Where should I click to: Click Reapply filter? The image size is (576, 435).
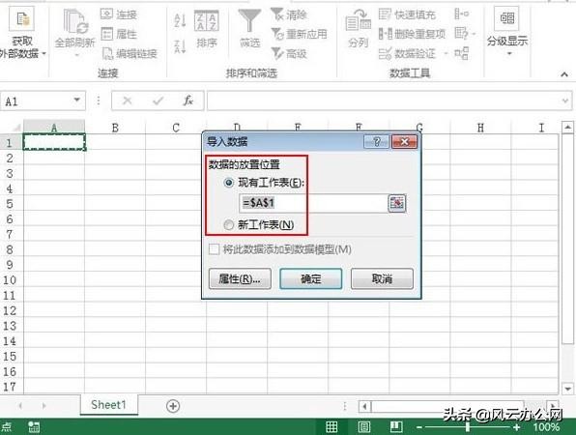(299, 34)
